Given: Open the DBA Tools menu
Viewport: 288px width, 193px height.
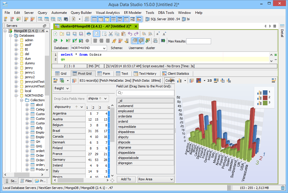Looking at the screenshot, I should click(x=166, y=13).
